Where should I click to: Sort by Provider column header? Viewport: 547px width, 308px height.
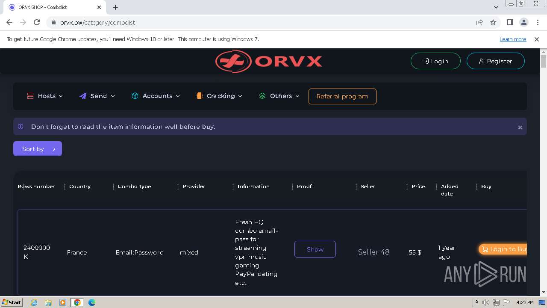pyautogui.click(x=194, y=187)
